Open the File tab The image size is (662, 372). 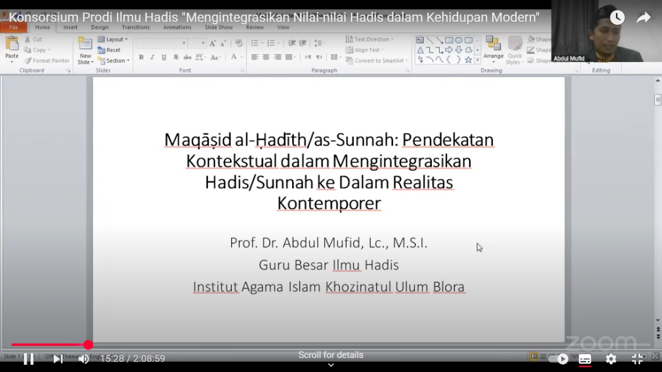tap(13, 27)
